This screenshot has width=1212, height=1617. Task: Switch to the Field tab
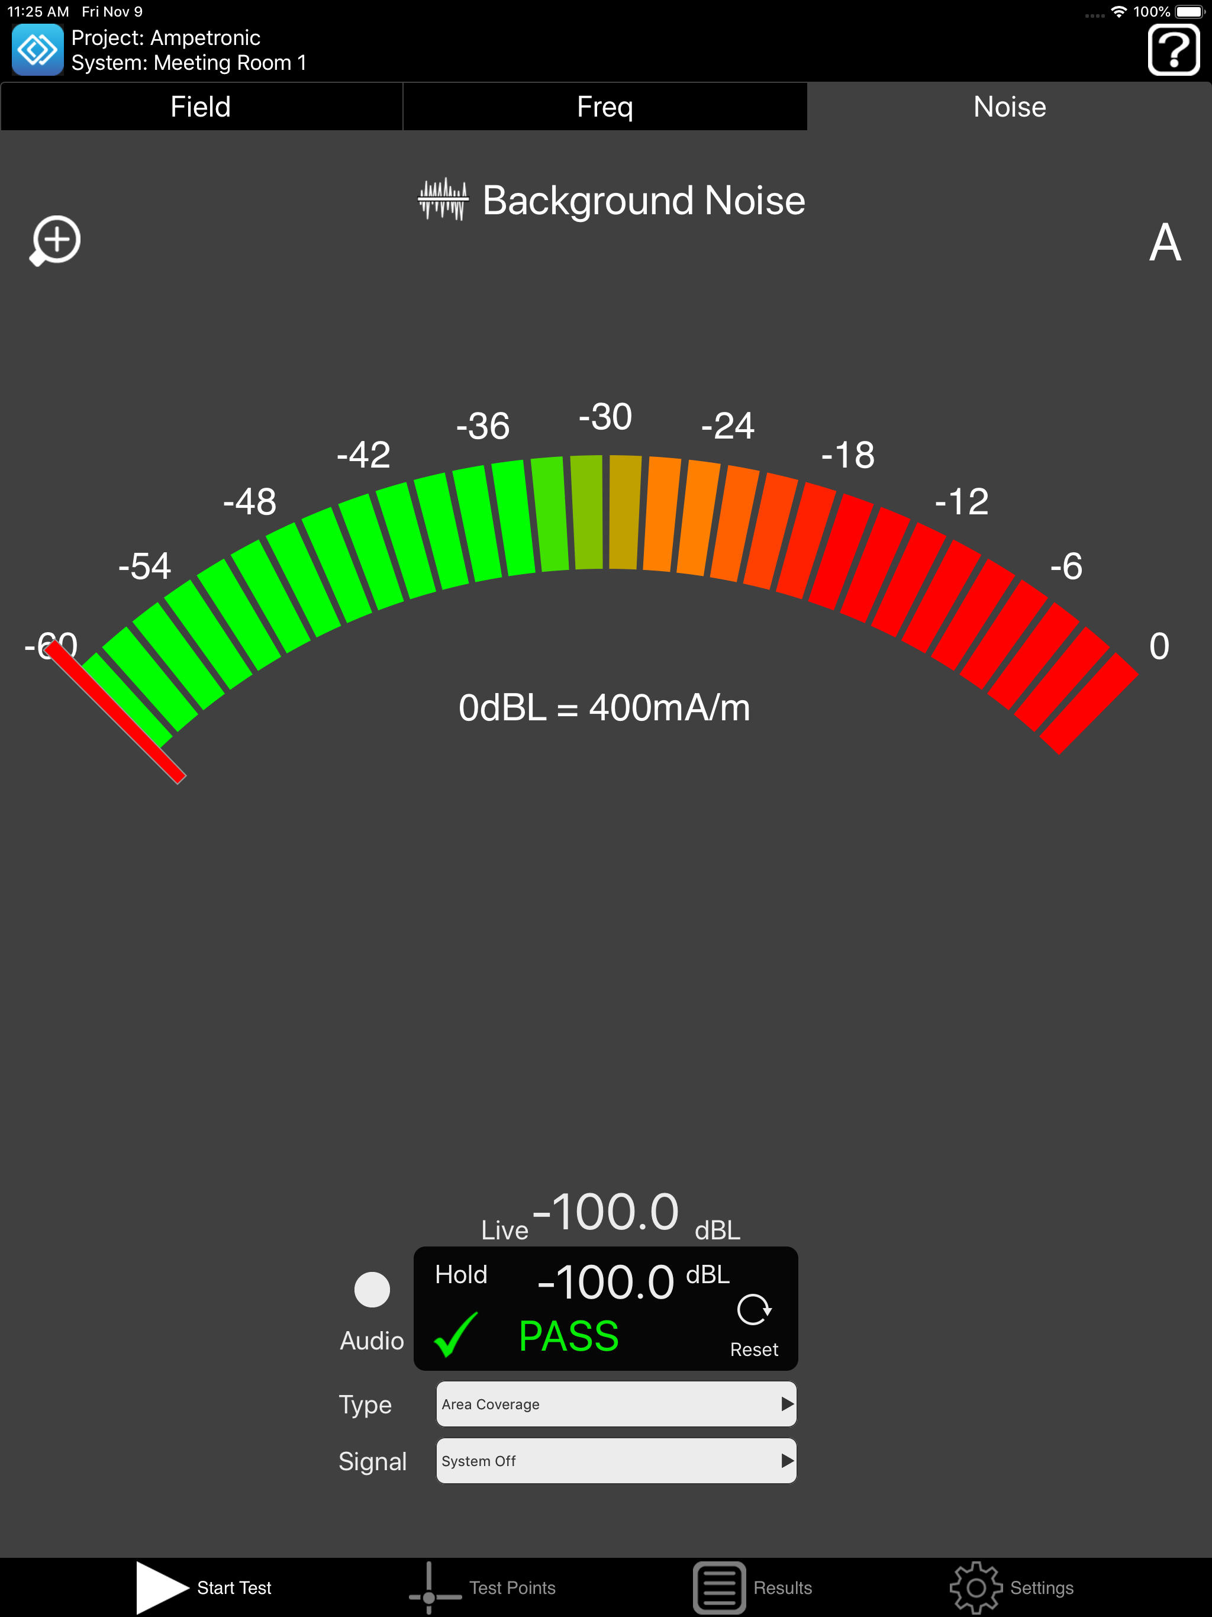click(x=201, y=107)
